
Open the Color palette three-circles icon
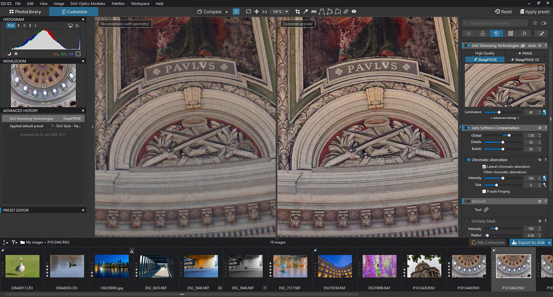click(483, 34)
